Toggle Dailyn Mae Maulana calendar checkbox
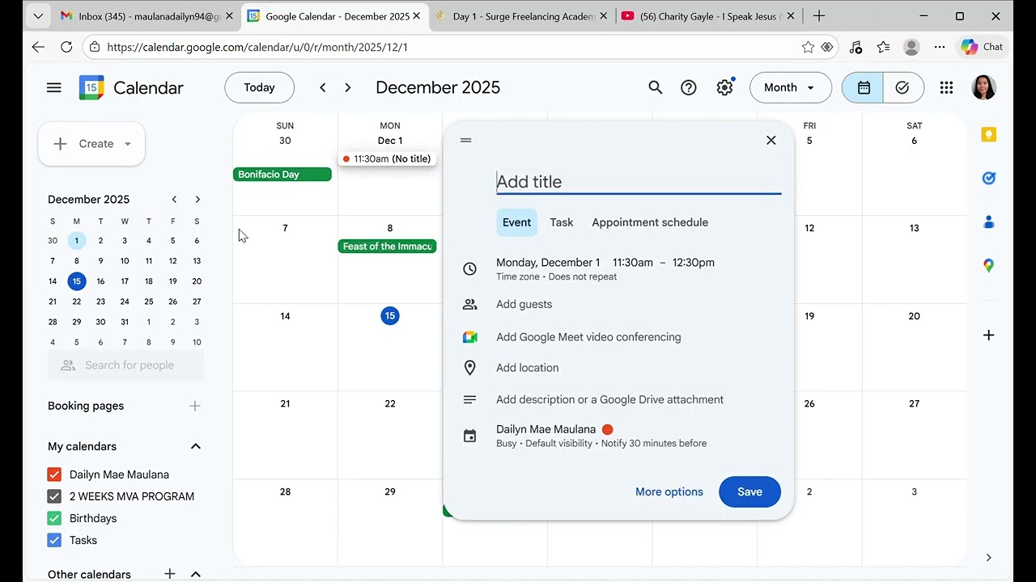Screen dimensions: 1036x582 coord(54,474)
